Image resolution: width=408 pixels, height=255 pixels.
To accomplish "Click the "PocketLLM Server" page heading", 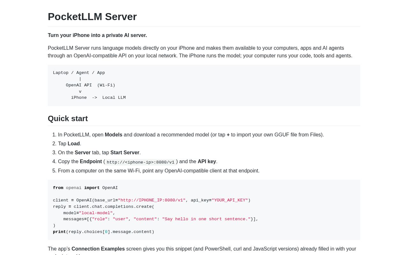I will click(x=92, y=17).
